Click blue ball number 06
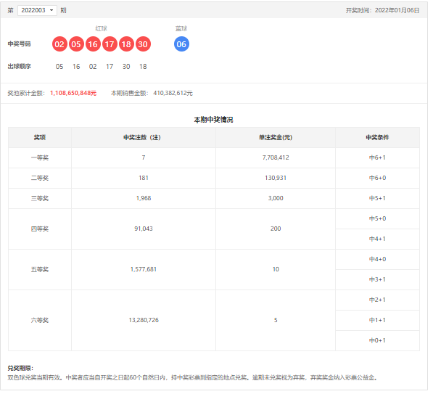433x394 pixels. [x=181, y=44]
